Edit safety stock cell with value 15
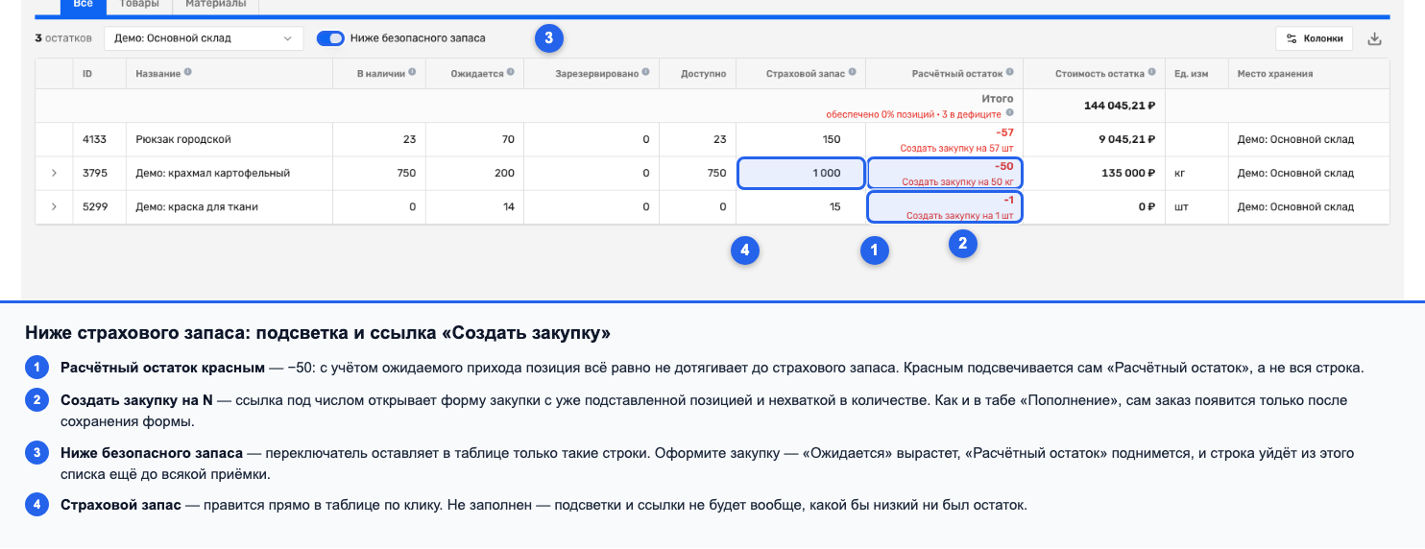This screenshot has height=549, width=1425. click(x=801, y=207)
